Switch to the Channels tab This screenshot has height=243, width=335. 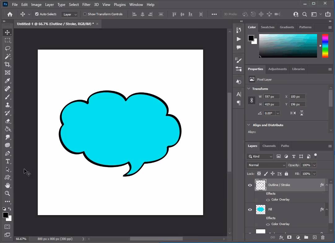[269, 146]
